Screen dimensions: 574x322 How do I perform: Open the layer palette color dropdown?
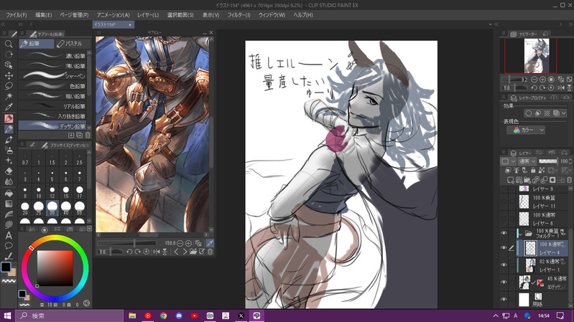tap(508, 161)
